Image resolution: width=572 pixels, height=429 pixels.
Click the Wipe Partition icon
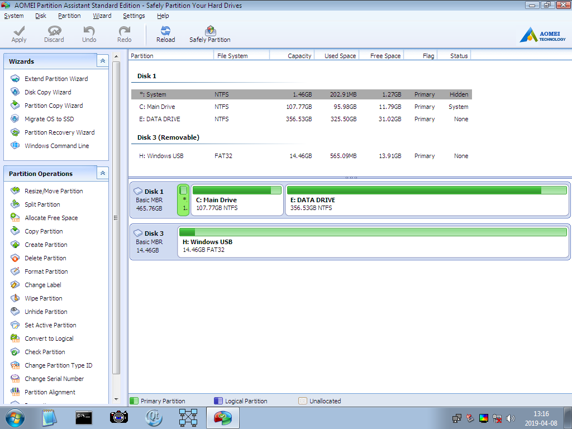pyautogui.click(x=15, y=298)
